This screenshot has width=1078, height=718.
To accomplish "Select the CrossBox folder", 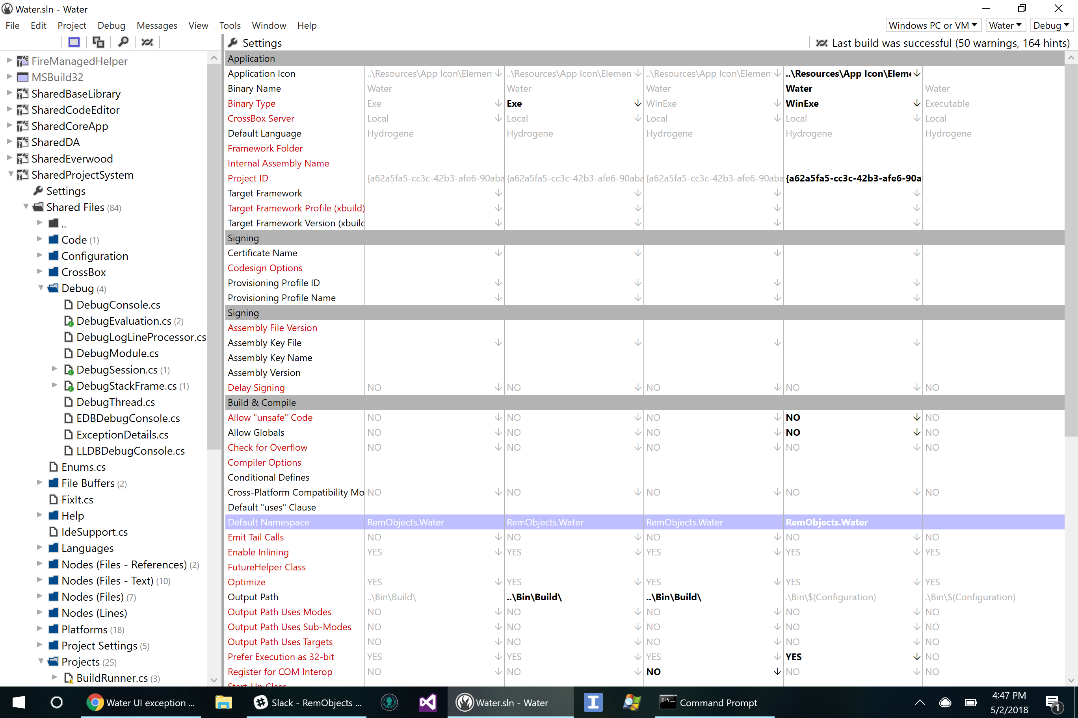I will click(84, 272).
